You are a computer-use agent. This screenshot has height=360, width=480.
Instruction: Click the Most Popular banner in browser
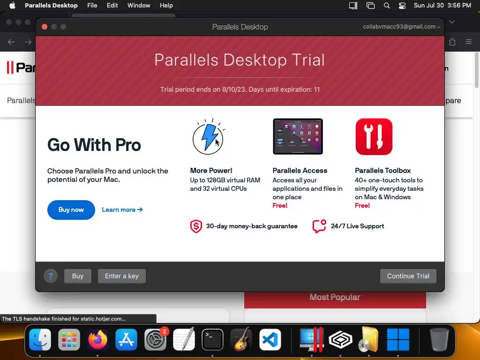tap(335, 300)
